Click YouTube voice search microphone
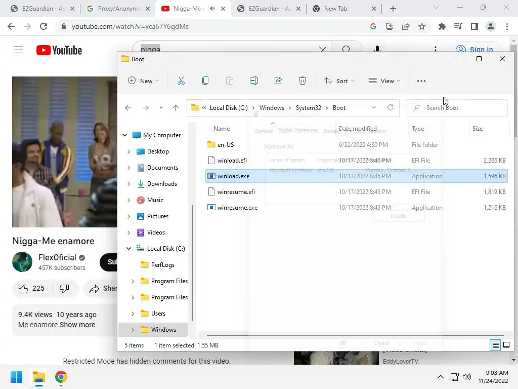Viewport: 518px width, 389px height. (x=377, y=49)
